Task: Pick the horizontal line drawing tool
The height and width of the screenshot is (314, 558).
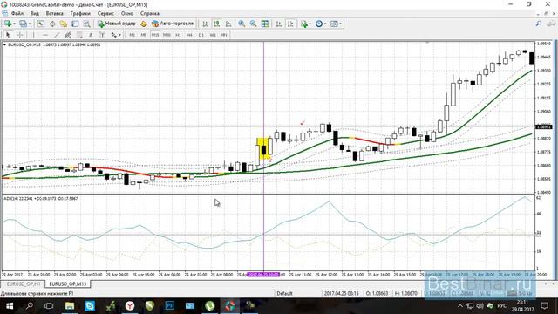Action: 44,35
